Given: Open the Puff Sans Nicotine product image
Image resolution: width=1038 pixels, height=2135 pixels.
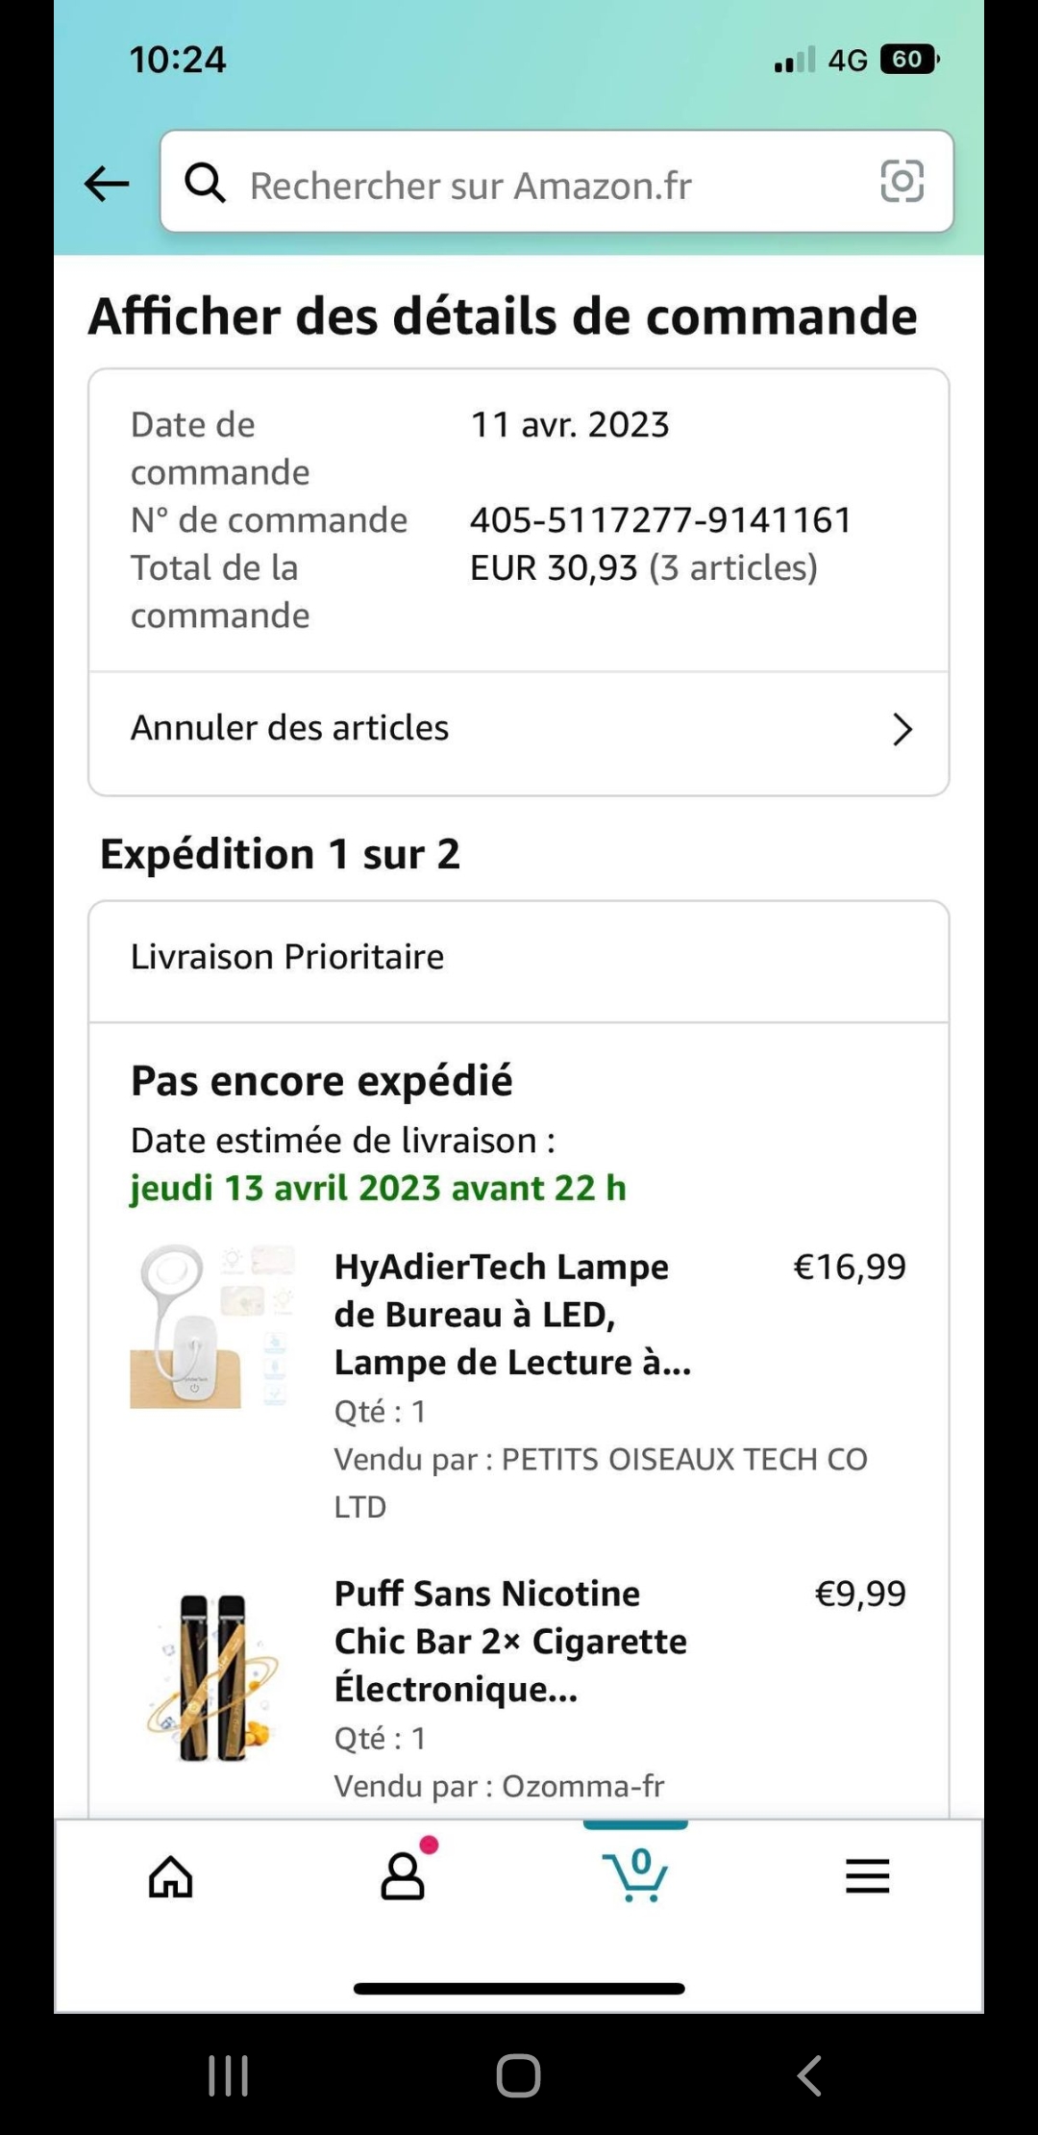Looking at the screenshot, I should coord(212,1677).
